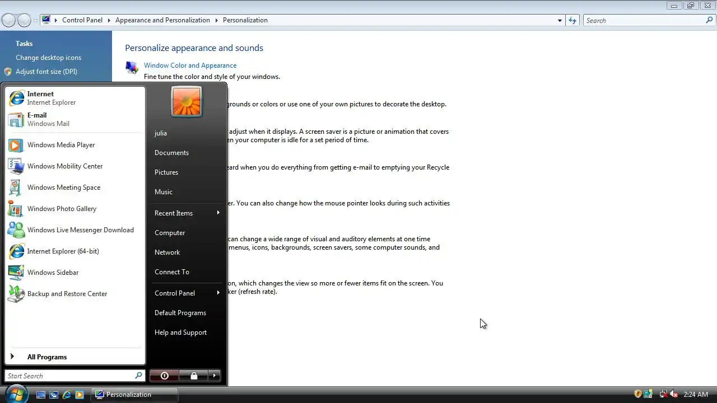
Task: Open the Windows Mail E-mail icon
Action: pyautogui.click(x=16, y=119)
